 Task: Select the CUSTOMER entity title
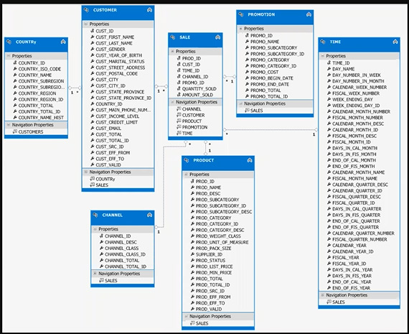click(x=105, y=10)
